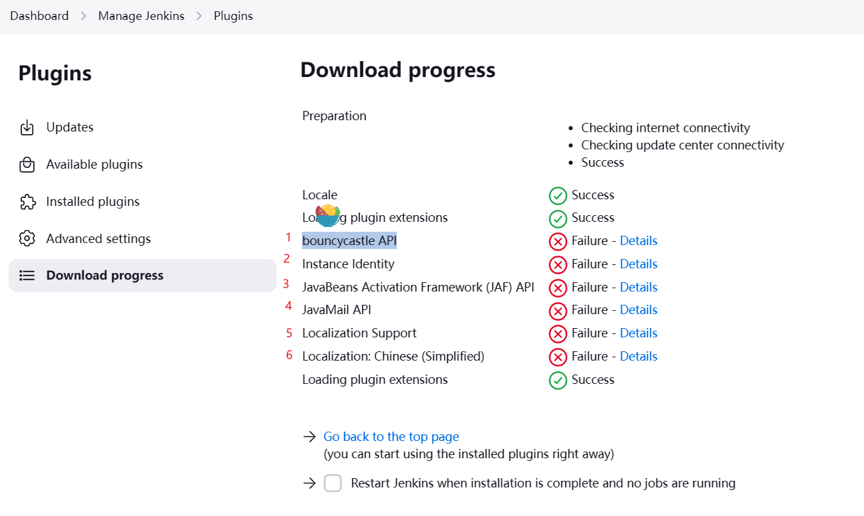Viewport: 864px width, 516px height.
Task: Open Details for JavaMail API failure
Action: tap(638, 309)
